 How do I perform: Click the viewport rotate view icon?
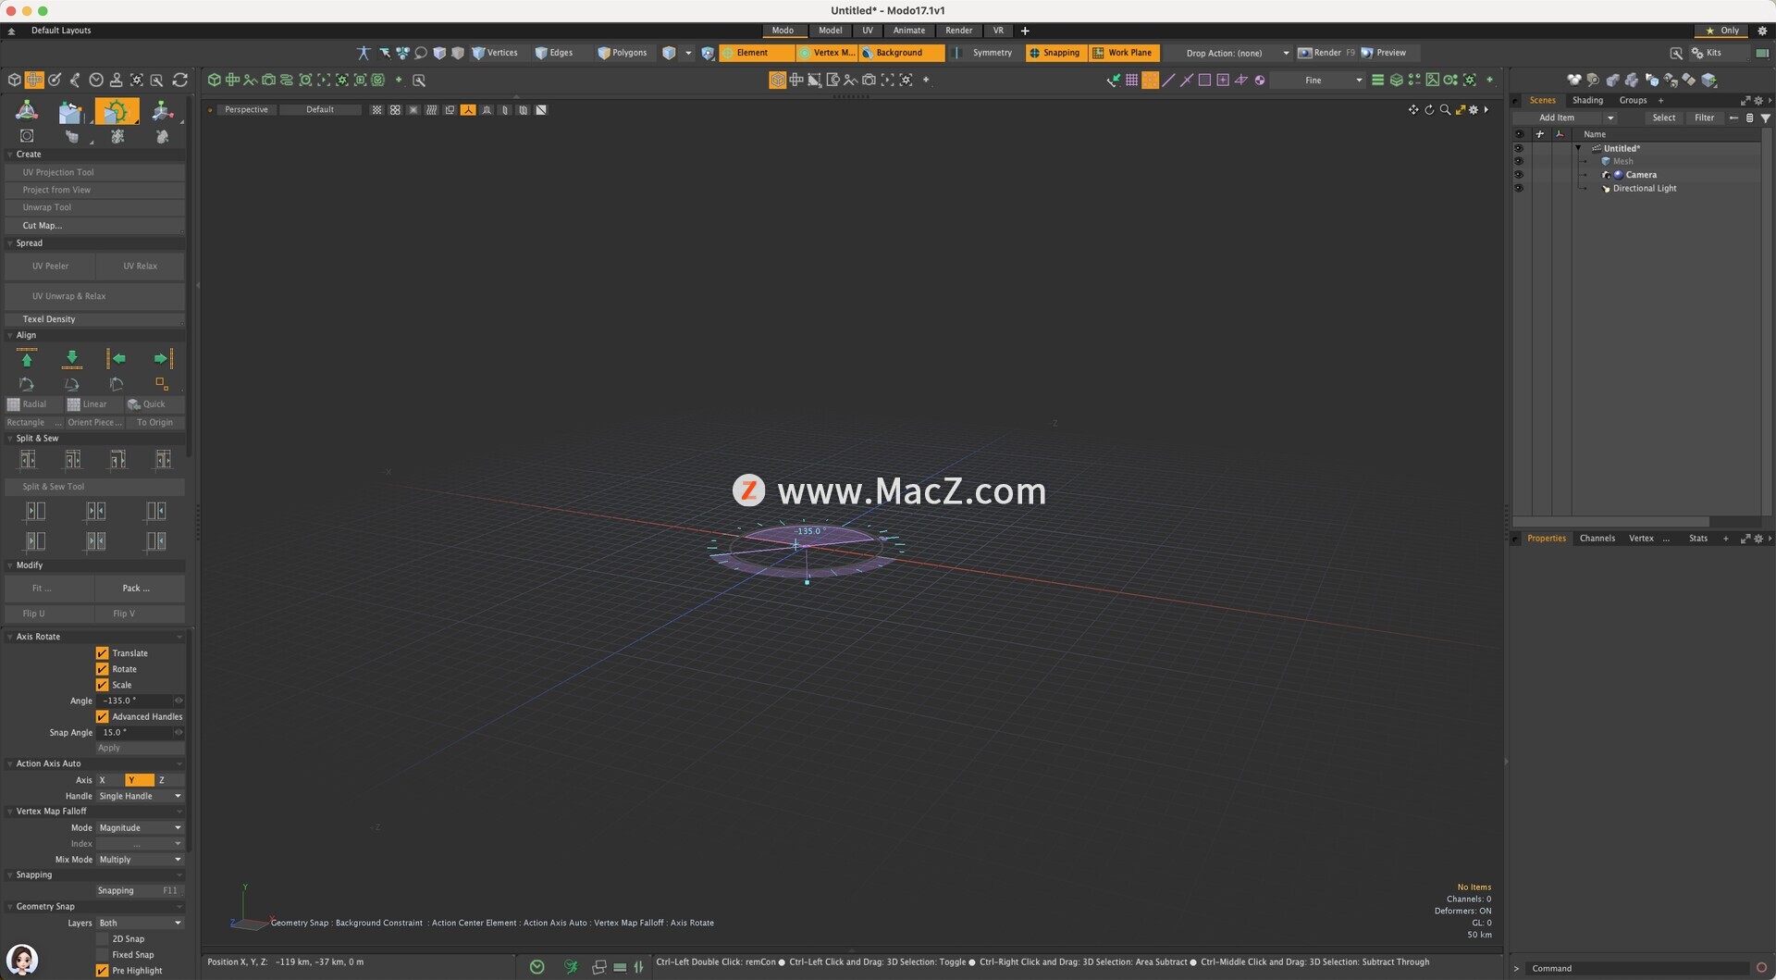(x=1429, y=110)
